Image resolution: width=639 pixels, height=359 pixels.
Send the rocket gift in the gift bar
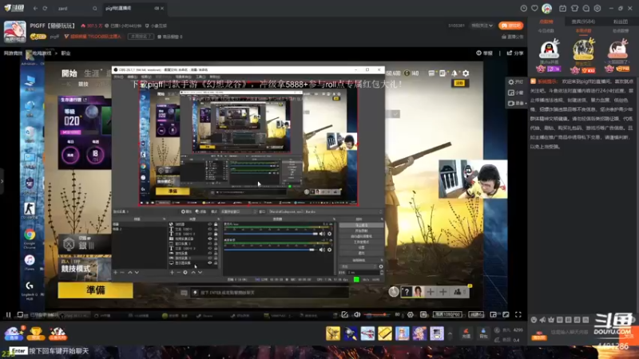coord(350,333)
